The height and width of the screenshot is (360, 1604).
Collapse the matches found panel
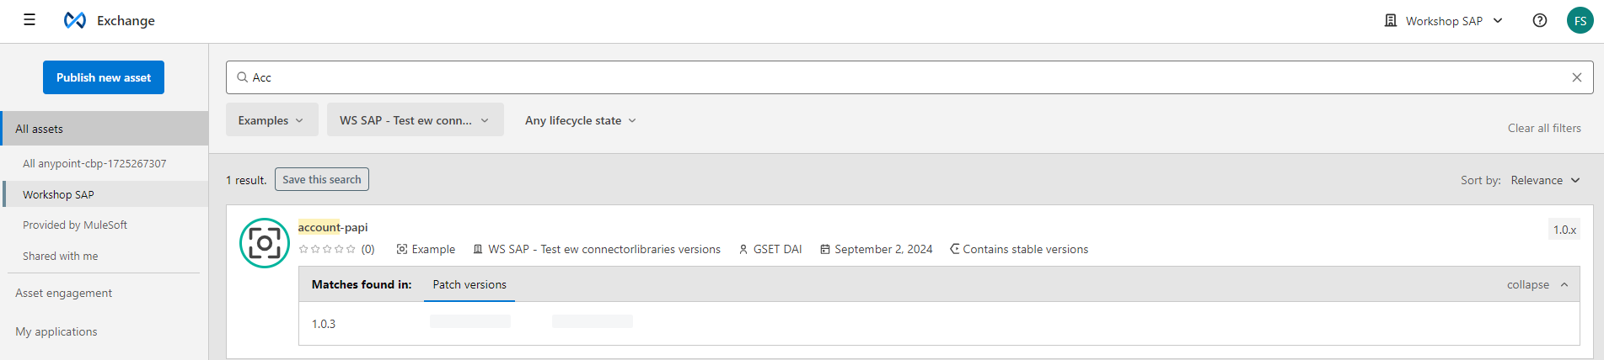point(1537,284)
